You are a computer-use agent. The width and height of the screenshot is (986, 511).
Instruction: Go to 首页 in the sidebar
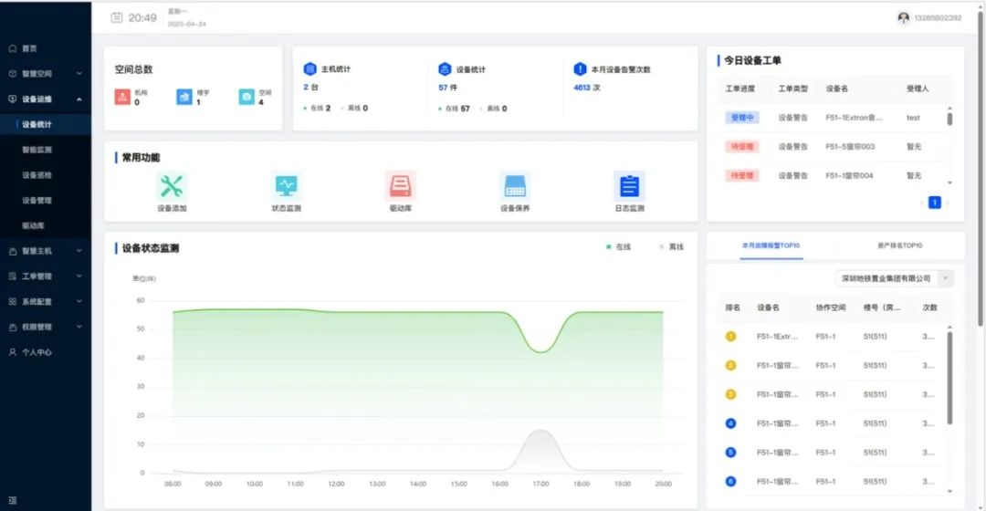(x=30, y=48)
